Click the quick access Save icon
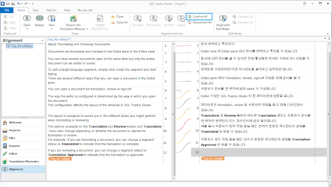Screen dimensions: 332x187 pos(8,4)
